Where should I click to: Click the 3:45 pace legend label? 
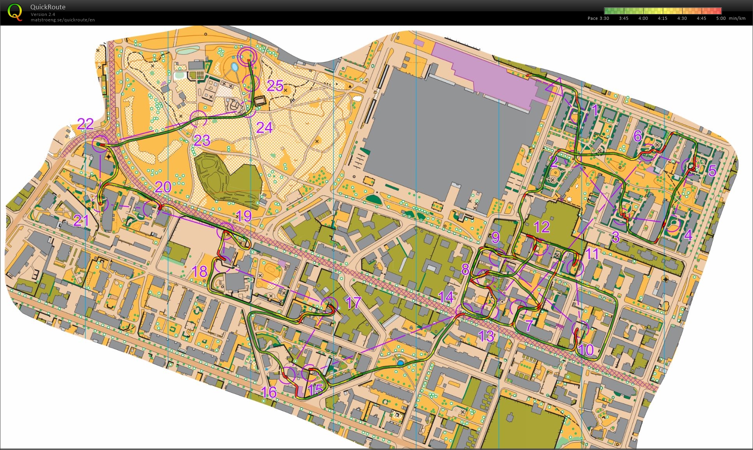coord(623,18)
